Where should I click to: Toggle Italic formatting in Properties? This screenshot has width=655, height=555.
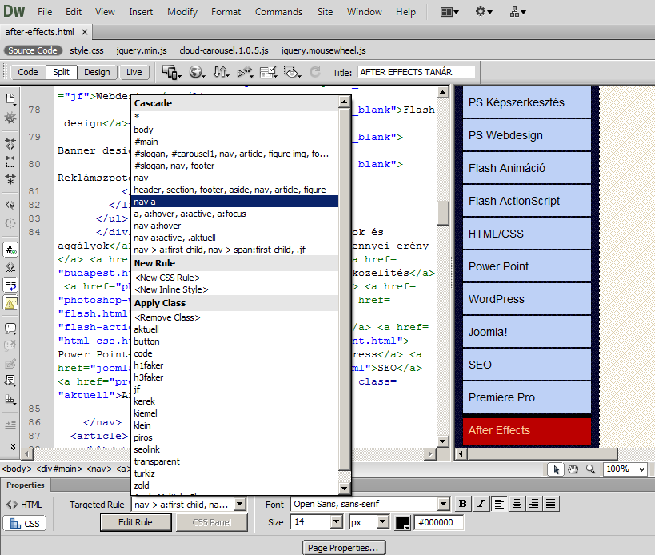click(481, 504)
